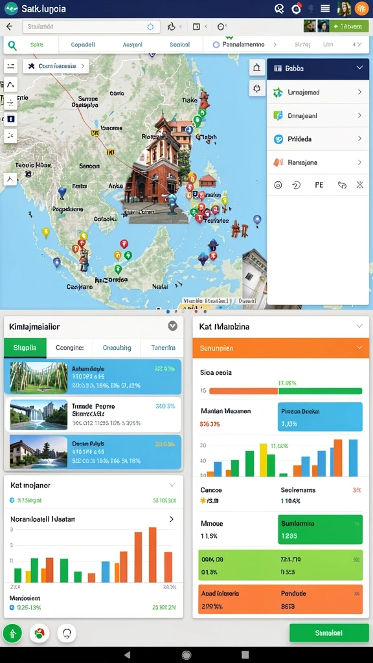Expand the Rernajane row arrow
Viewport: 373px width, 663px height.
(360, 163)
